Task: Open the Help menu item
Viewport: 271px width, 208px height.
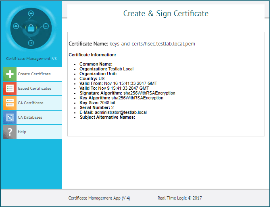Action: (x=33, y=132)
